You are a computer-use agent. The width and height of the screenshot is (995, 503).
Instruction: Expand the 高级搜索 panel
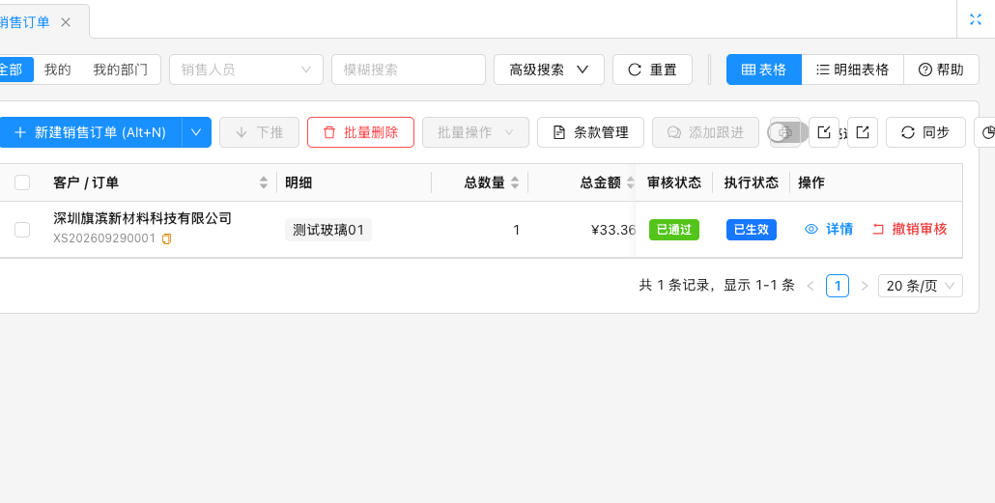(549, 70)
